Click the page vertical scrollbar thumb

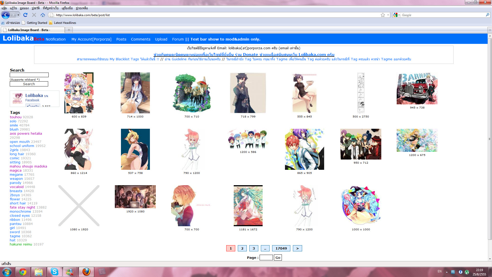(x=490, y=138)
